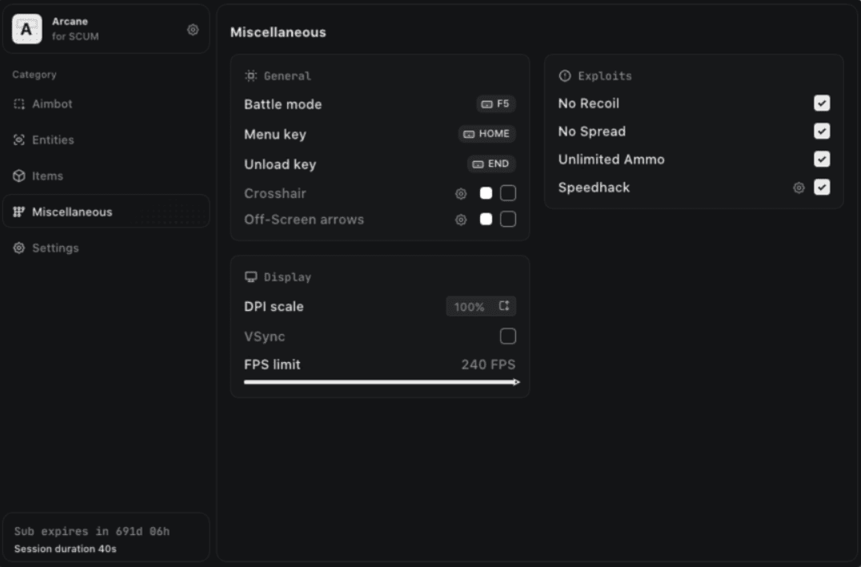Click the gear icon beside Arcane header

[193, 30]
